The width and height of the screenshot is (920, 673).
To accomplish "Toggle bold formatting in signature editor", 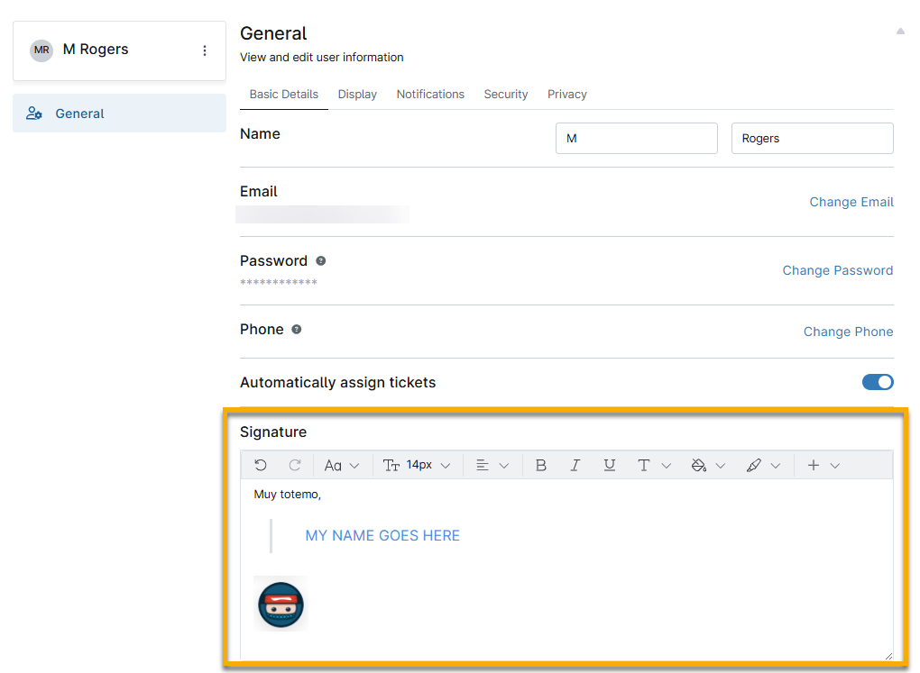I will point(541,465).
